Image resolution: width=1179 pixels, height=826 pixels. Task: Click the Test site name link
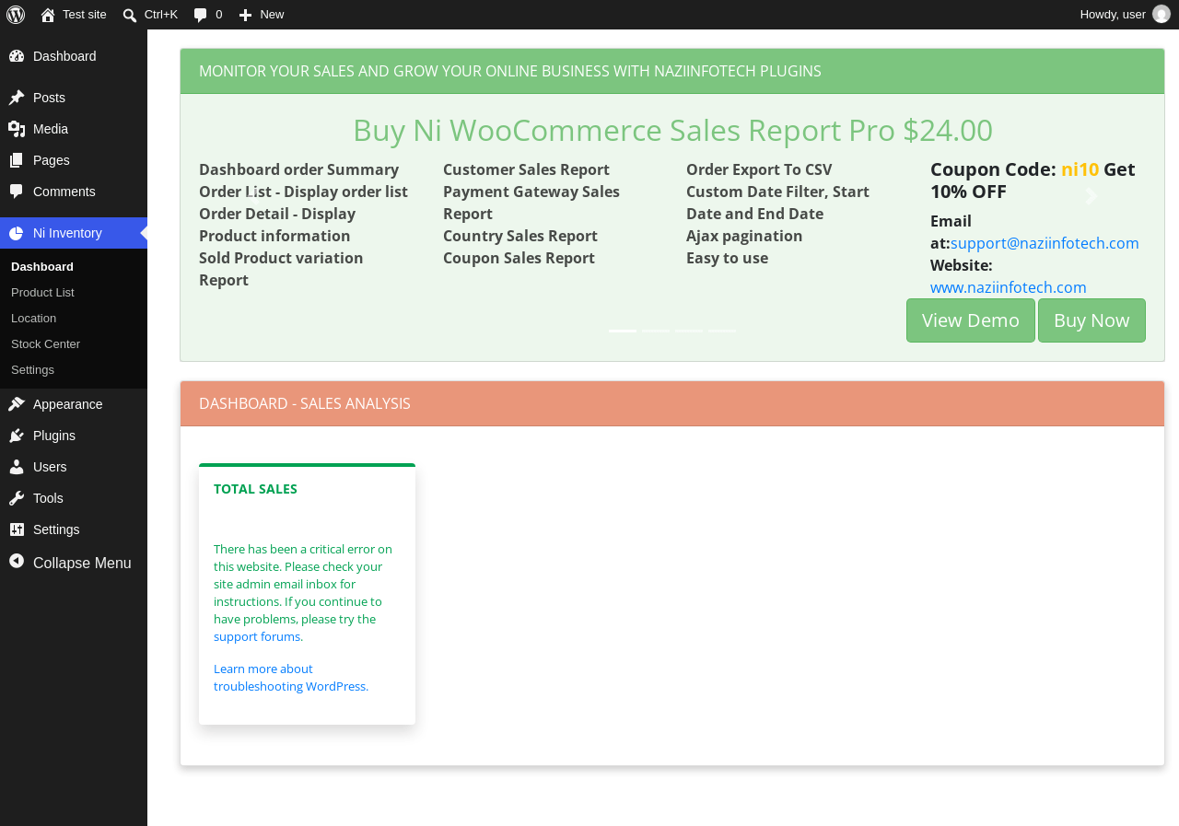85,15
